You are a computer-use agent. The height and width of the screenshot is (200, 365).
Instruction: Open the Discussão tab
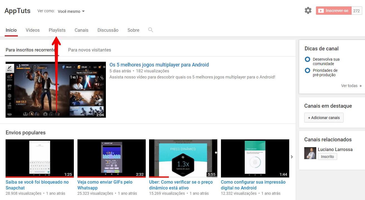pyautogui.click(x=108, y=30)
